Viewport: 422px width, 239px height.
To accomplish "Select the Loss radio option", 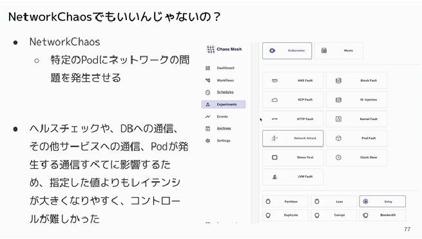I will pyautogui.click(x=317, y=202).
